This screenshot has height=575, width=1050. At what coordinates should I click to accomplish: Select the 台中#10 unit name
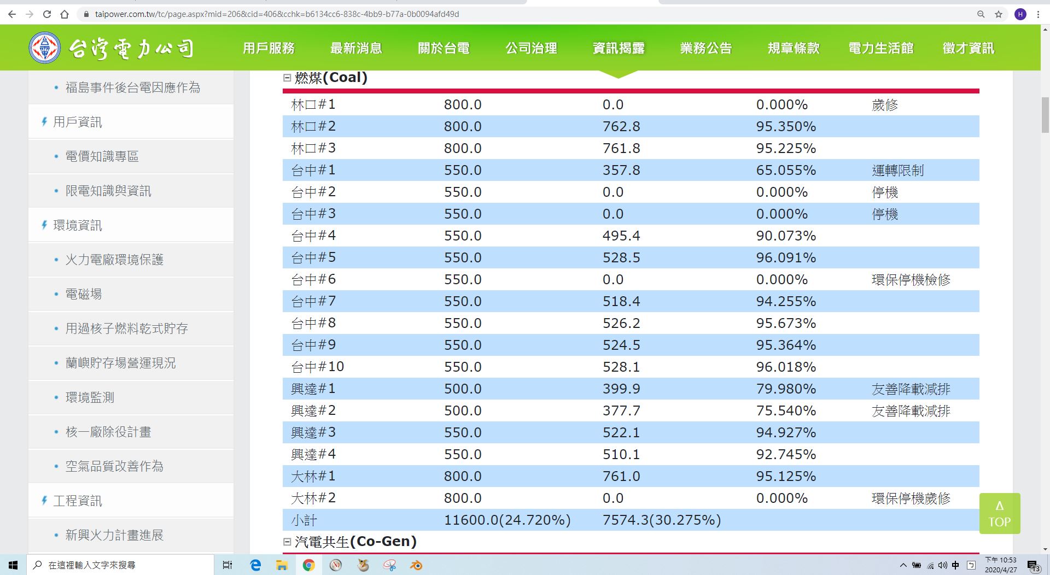(x=317, y=367)
